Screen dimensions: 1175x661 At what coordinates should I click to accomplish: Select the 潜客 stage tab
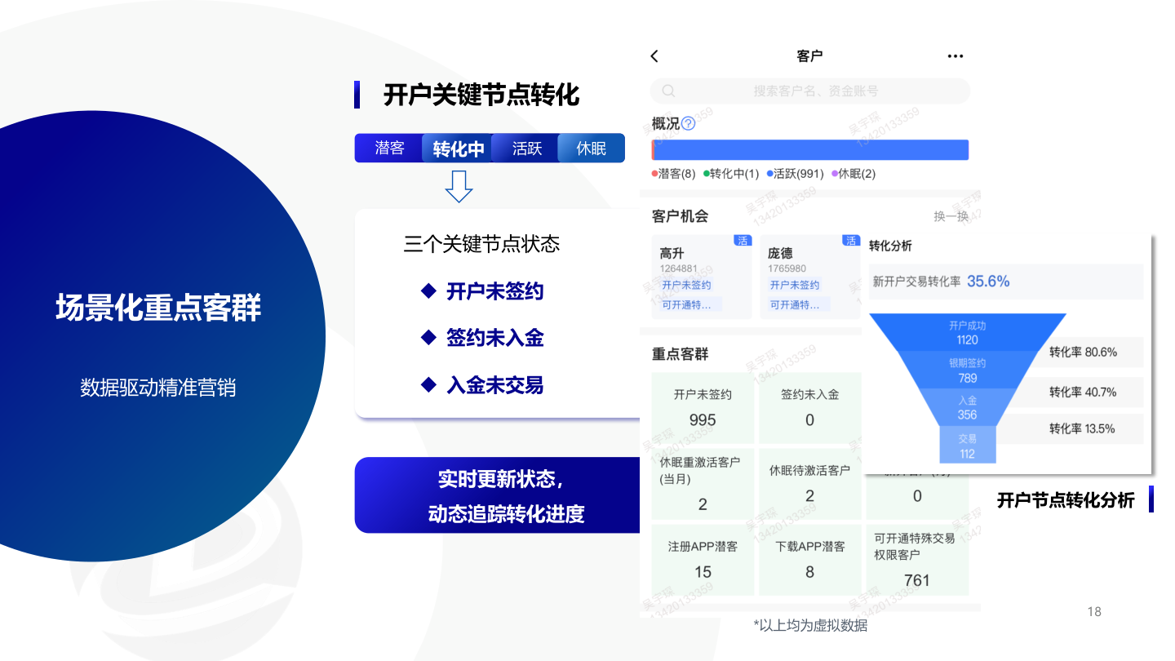pos(389,149)
